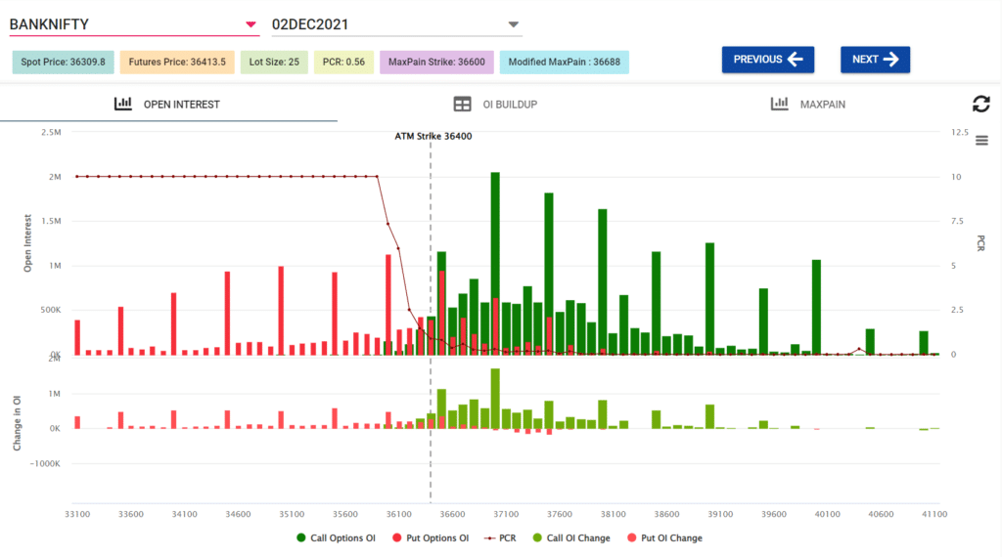
Task: Click the Spot Price: 36309.8 badge
Action: (64, 62)
